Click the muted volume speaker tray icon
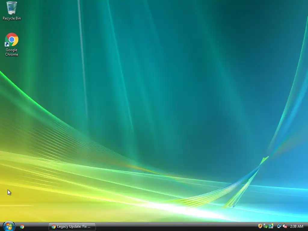 pyautogui.click(x=285, y=226)
